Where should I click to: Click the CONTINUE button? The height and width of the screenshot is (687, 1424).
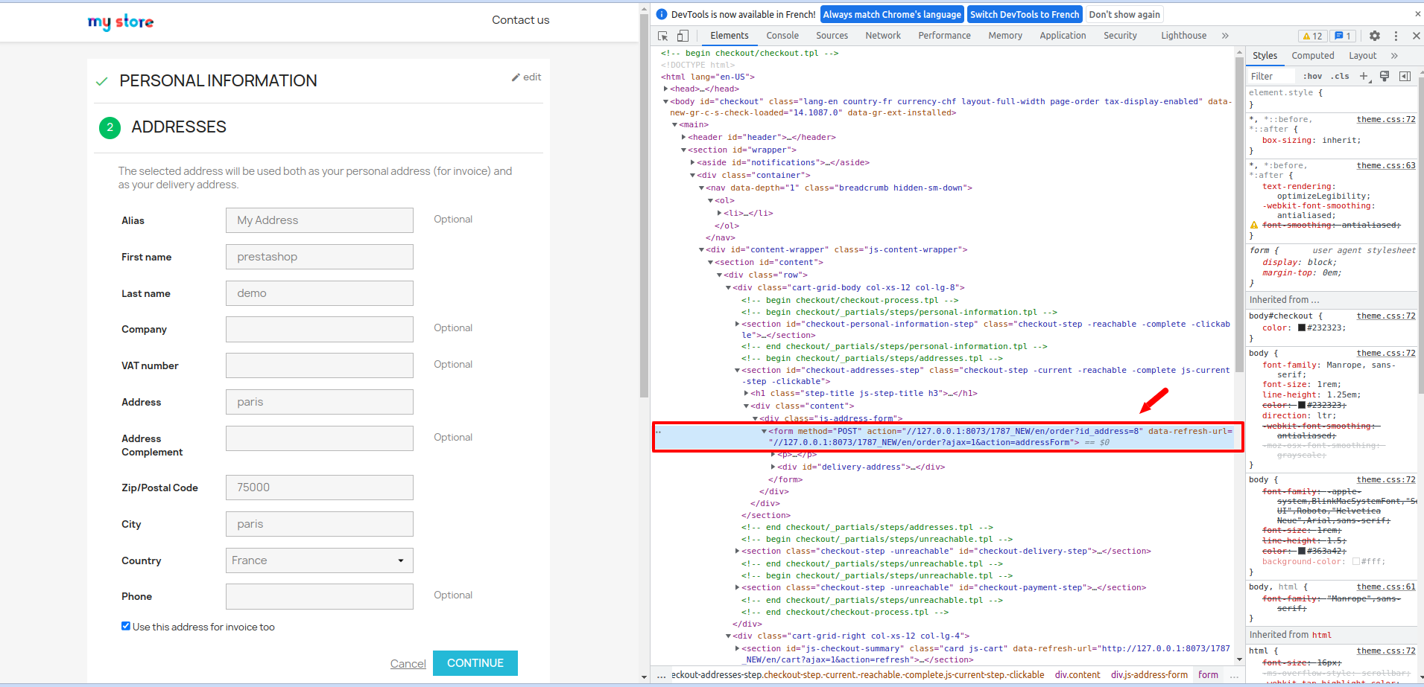tap(475, 662)
